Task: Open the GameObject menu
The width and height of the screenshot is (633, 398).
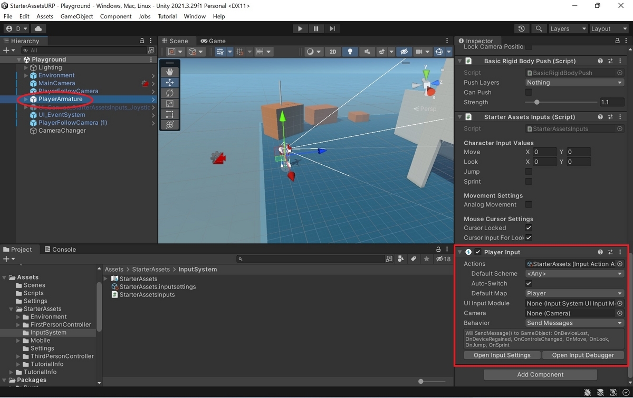Action: pyautogui.click(x=76, y=16)
